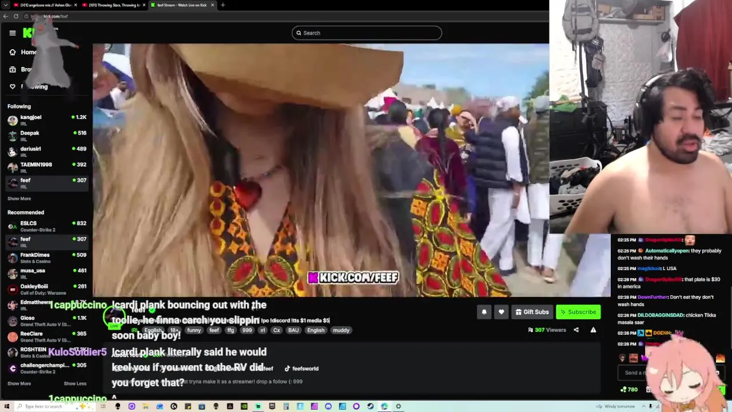Report the stream using the warning triangle icon
The width and height of the screenshot is (732, 412).
coord(593,330)
